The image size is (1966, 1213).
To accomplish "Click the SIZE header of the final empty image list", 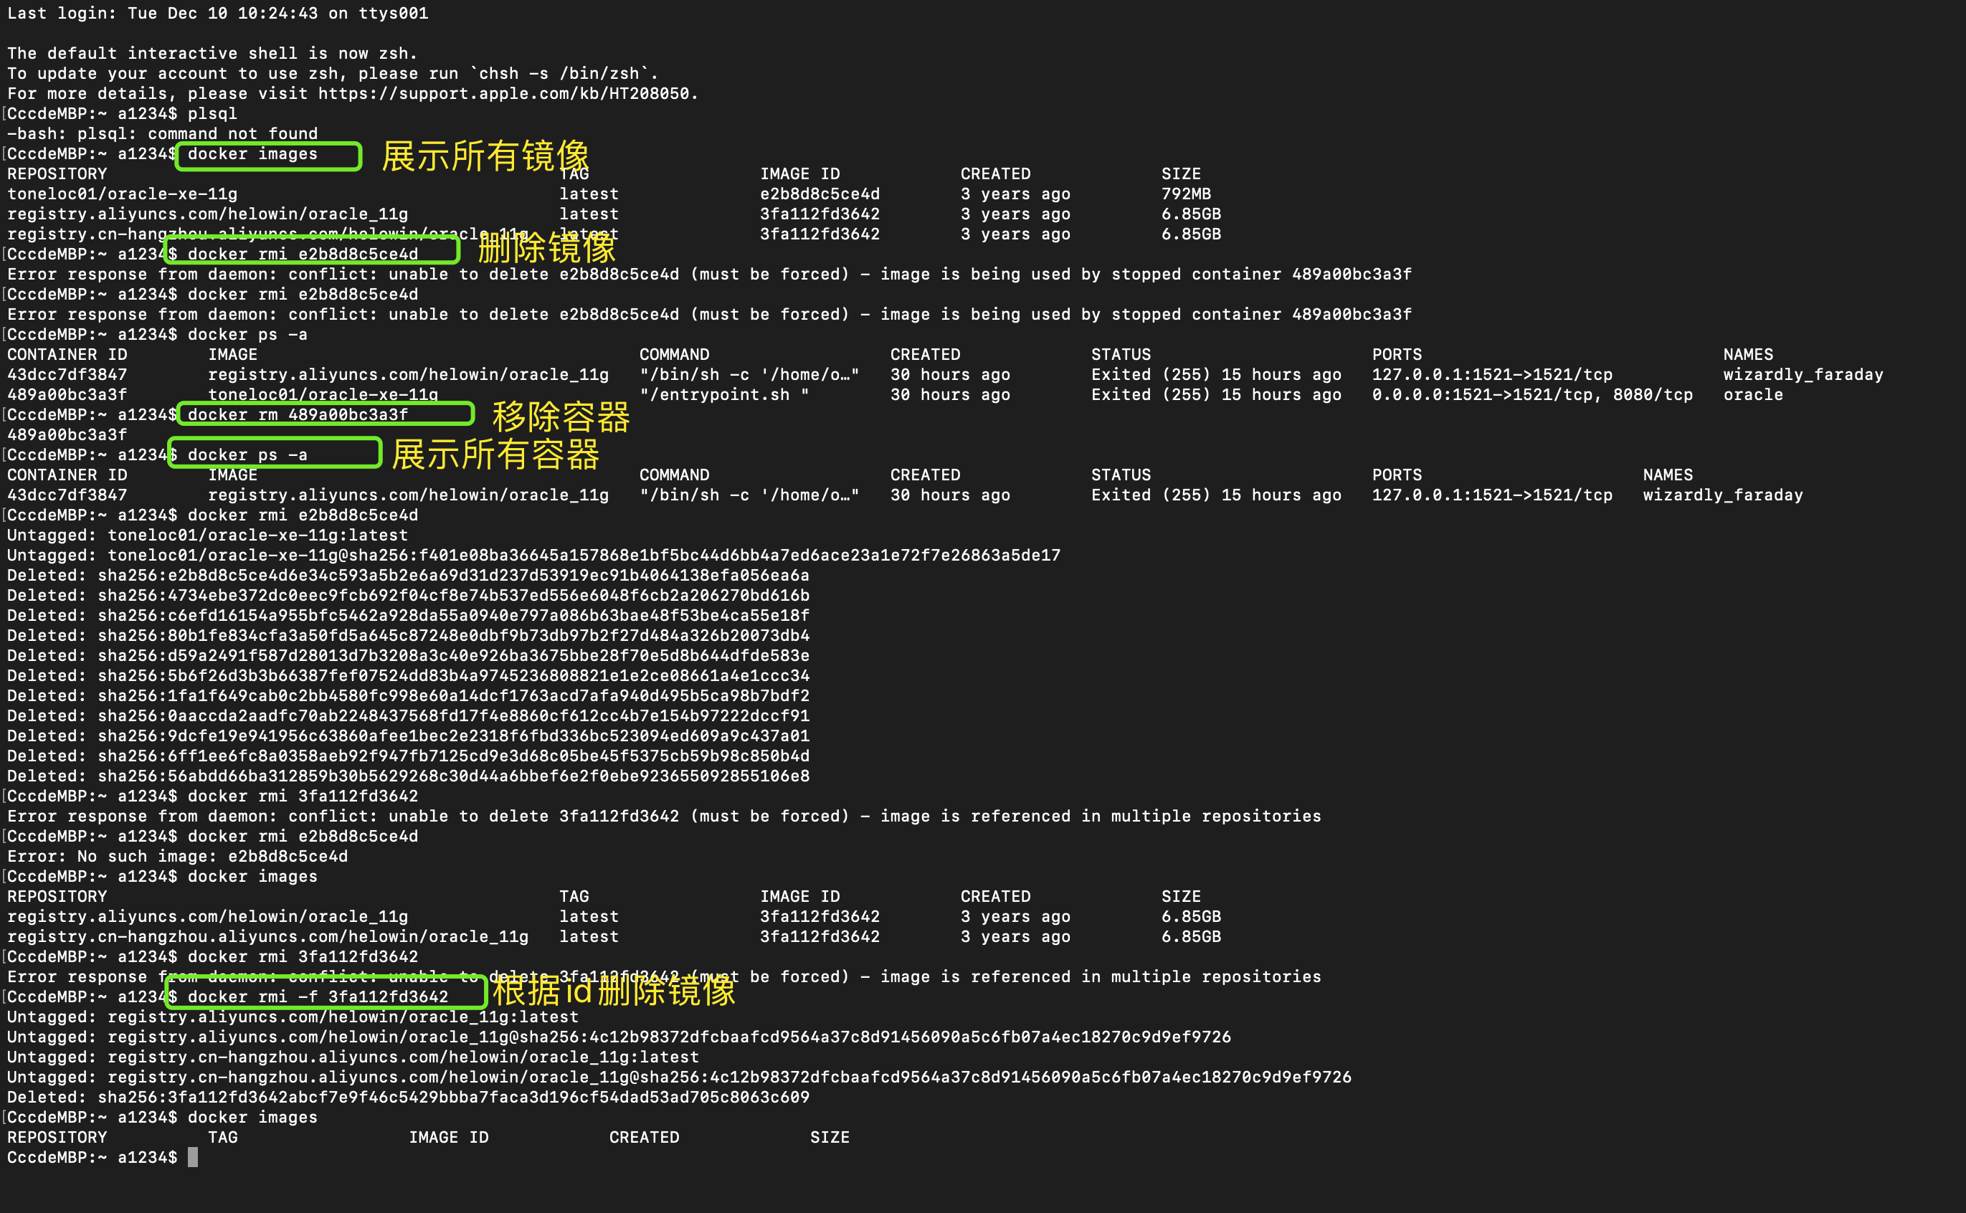I will (x=830, y=1137).
